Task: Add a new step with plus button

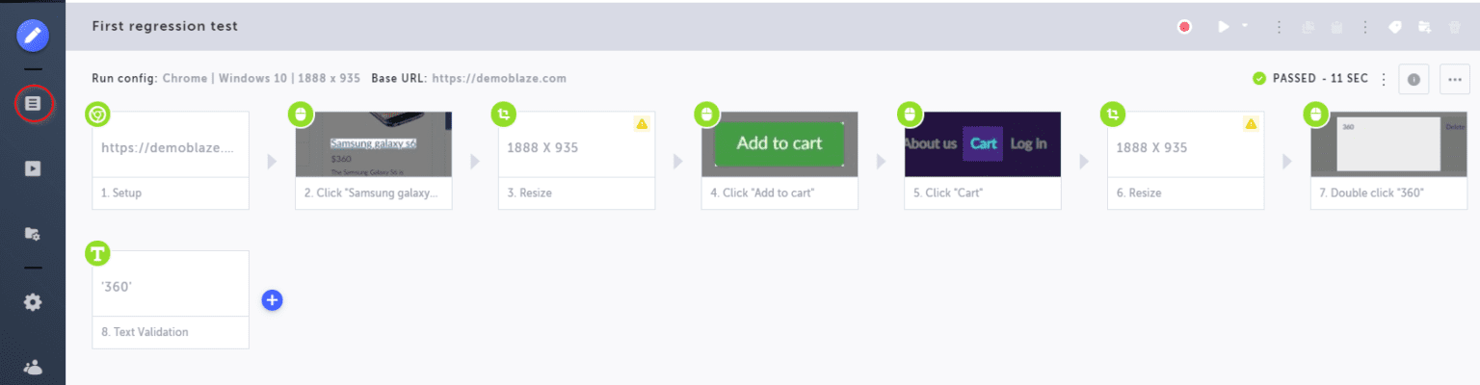Action: [272, 300]
